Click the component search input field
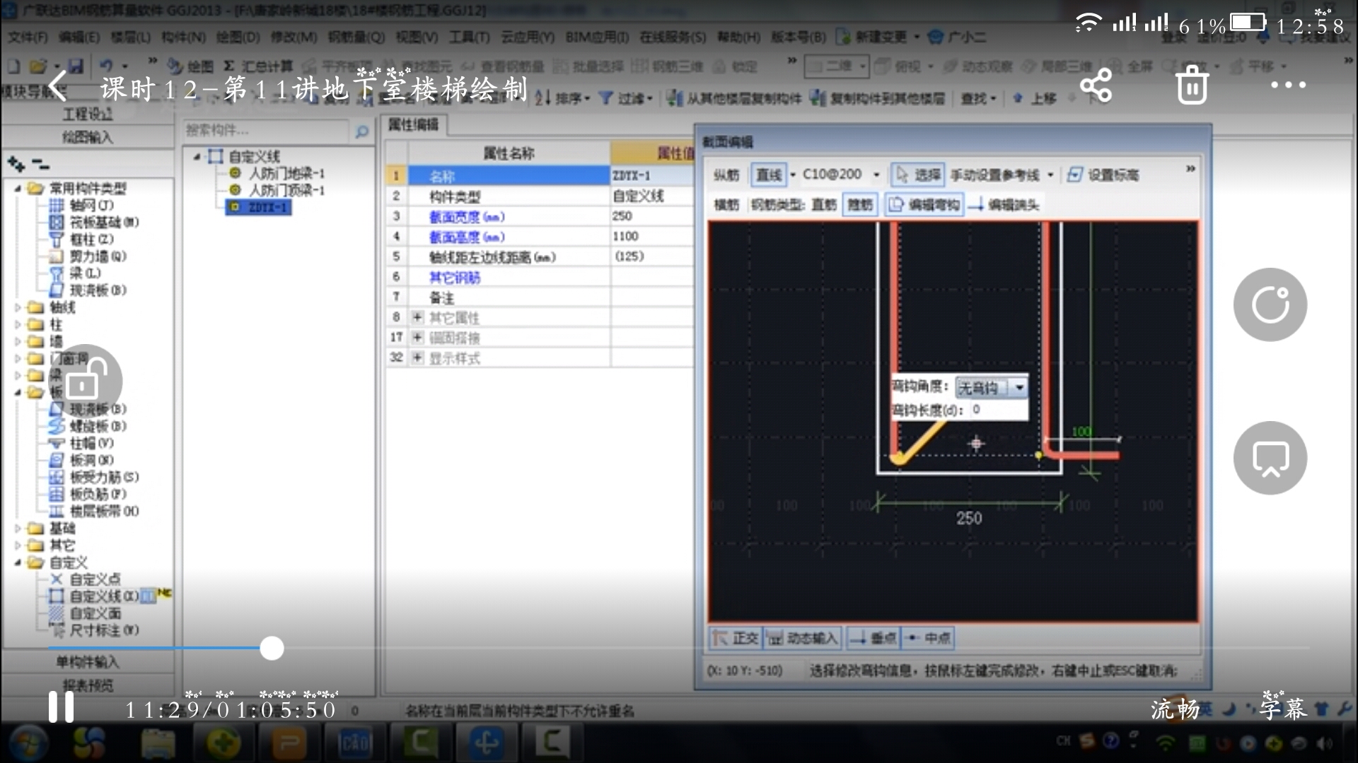The image size is (1358, 763). 266,131
